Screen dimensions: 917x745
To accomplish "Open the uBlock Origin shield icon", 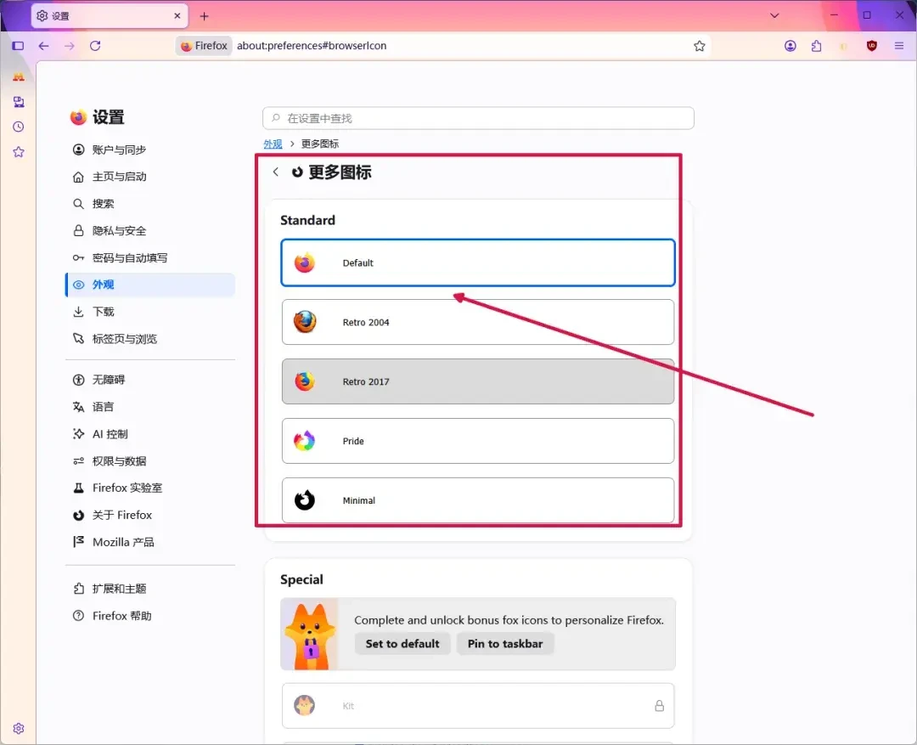I will coord(872,46).
